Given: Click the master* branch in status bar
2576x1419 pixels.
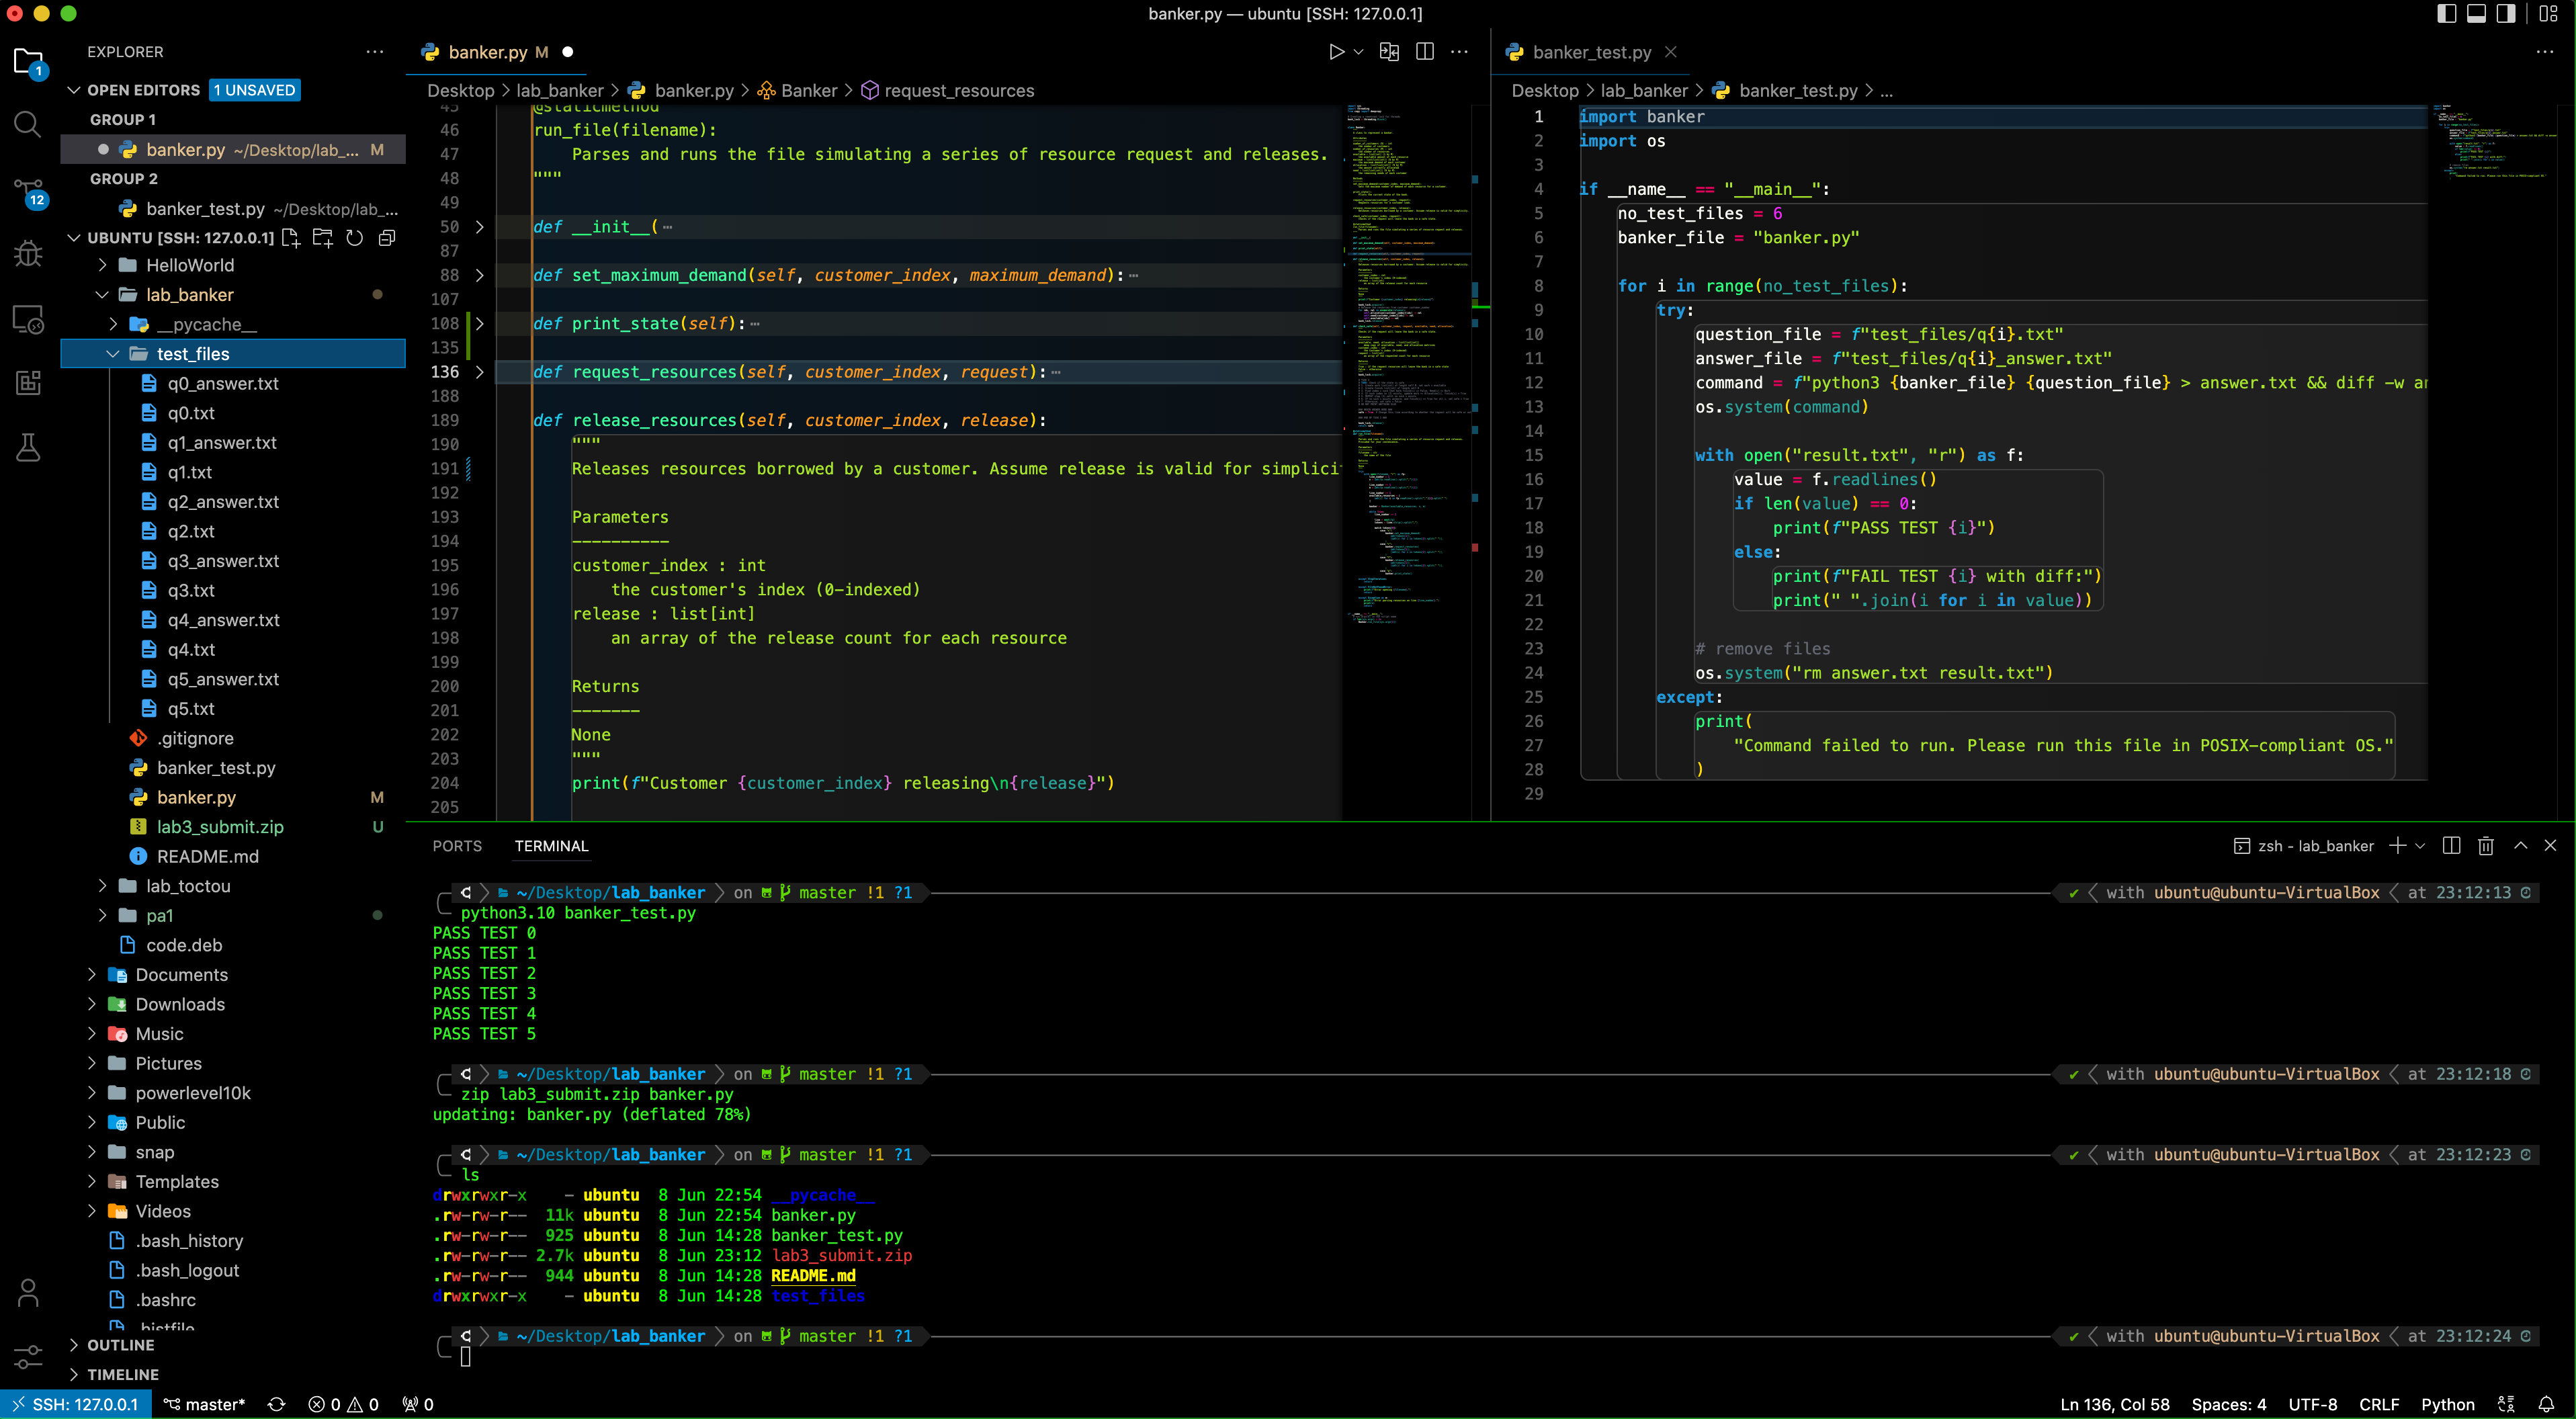Looking at the screenshot, I should tap(205, 1404).
